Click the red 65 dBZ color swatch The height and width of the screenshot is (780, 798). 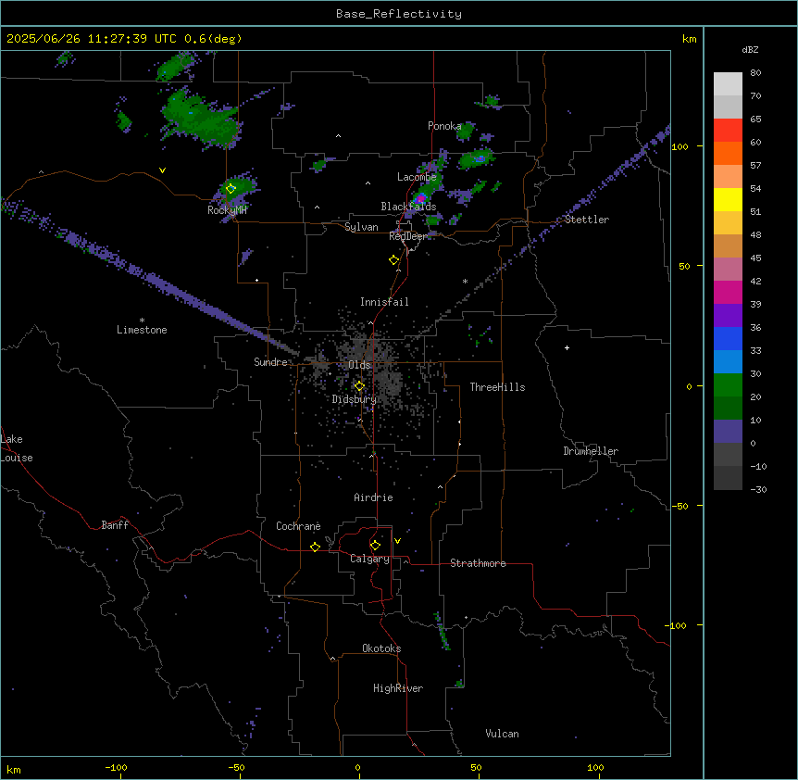pos(728,131)
